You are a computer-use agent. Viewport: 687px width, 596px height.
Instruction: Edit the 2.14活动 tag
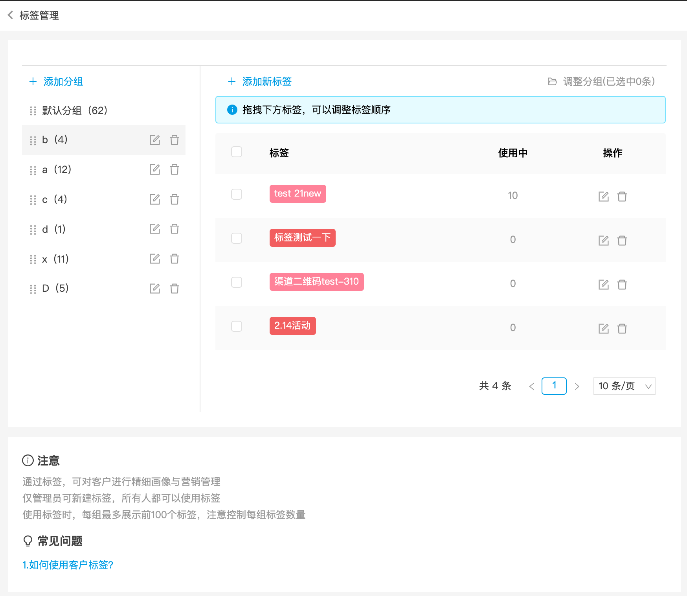[x=604, y=329]
